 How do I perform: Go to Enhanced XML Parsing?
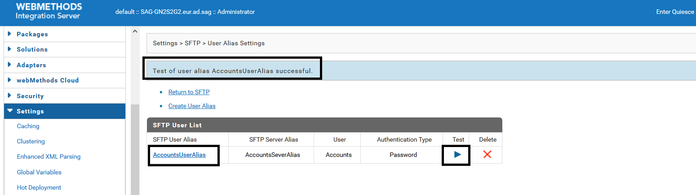(x=49, y=157)
